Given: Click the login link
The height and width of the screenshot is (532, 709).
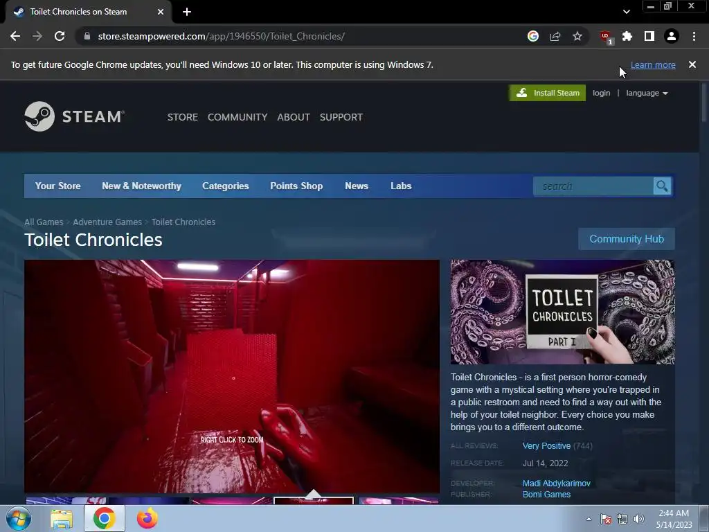Looking at the screenshot, I should 602,93.
